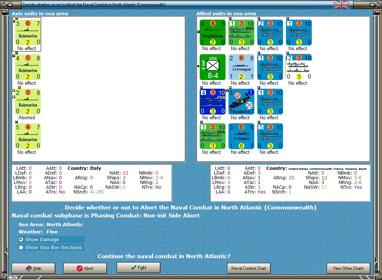Viewport: 382px width, 280px height.
Task: Click the 'Axis units in sea area' heading
Action: 40,13
